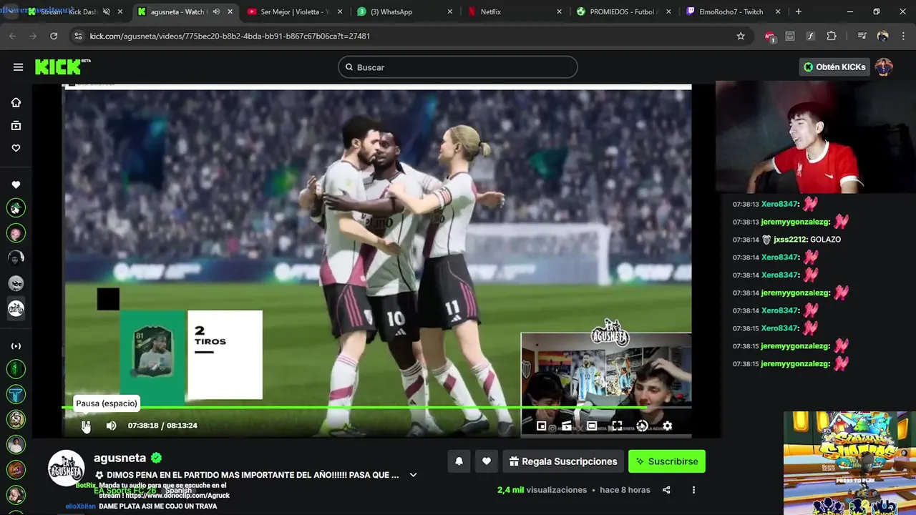
Task: Pause the video with the player button
Action: (86, 426)
